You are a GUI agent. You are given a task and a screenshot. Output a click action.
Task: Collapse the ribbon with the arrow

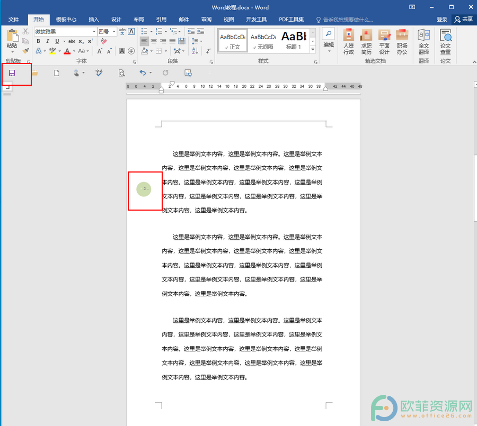point(474,62)
